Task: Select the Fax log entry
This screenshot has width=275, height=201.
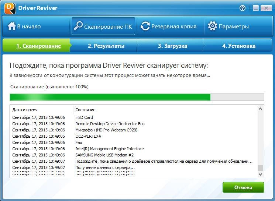Action: [133, 142]
